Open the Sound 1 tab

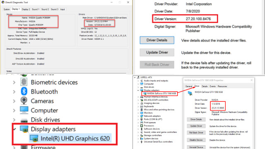36,10
